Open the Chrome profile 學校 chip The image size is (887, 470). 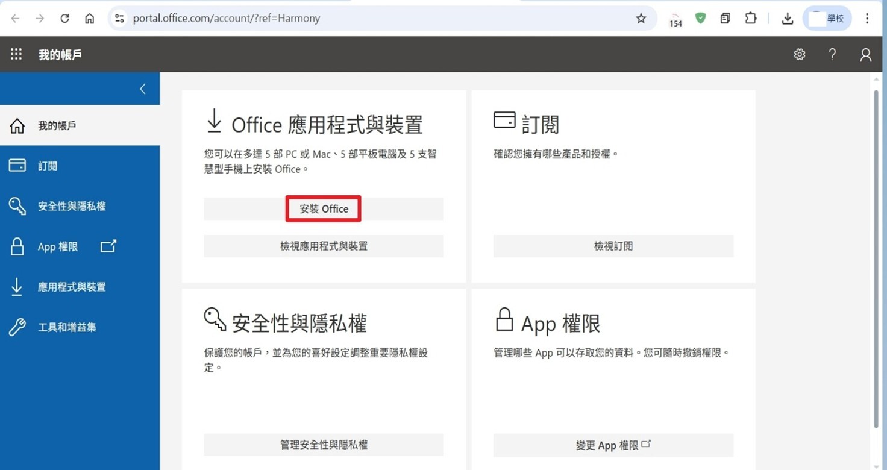click(x=827, y=19)
